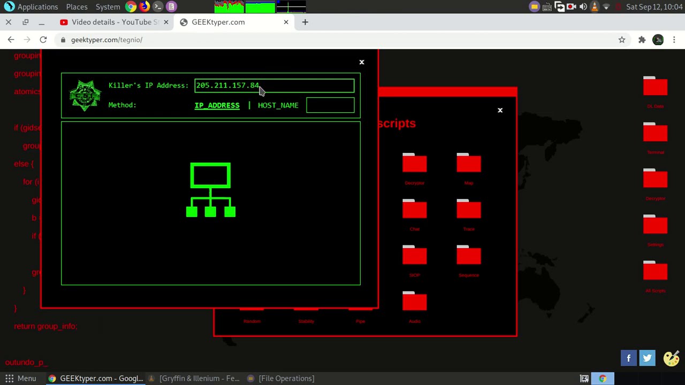Click the Extensions puzzle icon
The image size is (685, 385).
[x=642, y=40]
